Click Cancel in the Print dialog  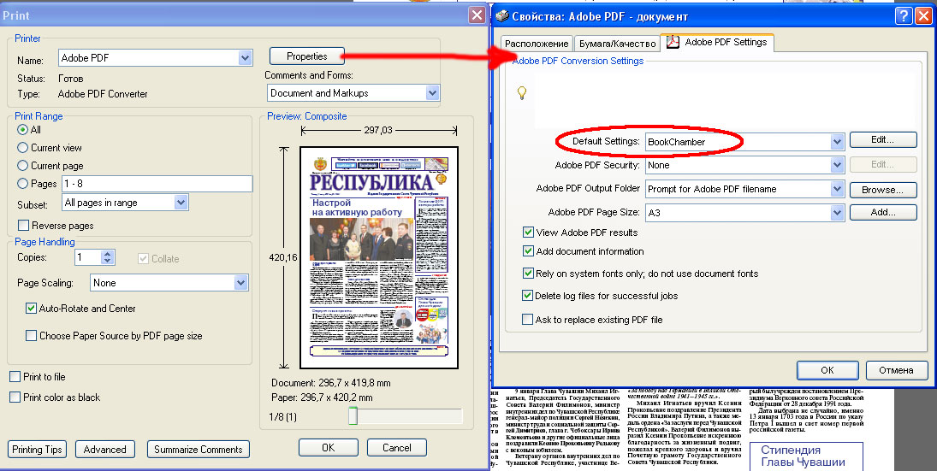[x=397, y=447]
